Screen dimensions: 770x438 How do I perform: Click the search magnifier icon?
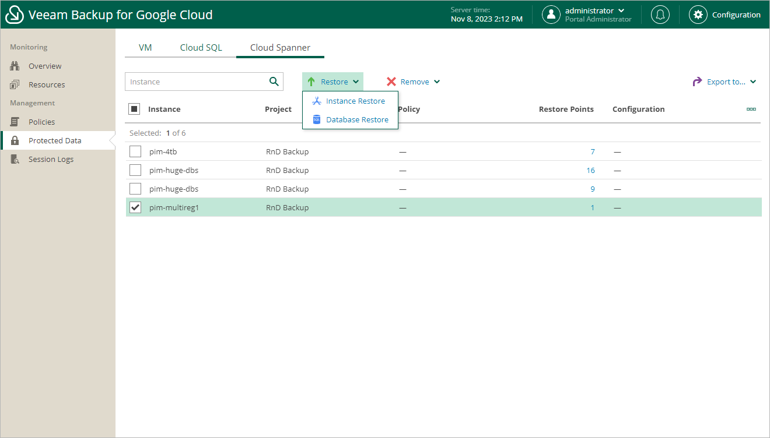tap(274, 82)
